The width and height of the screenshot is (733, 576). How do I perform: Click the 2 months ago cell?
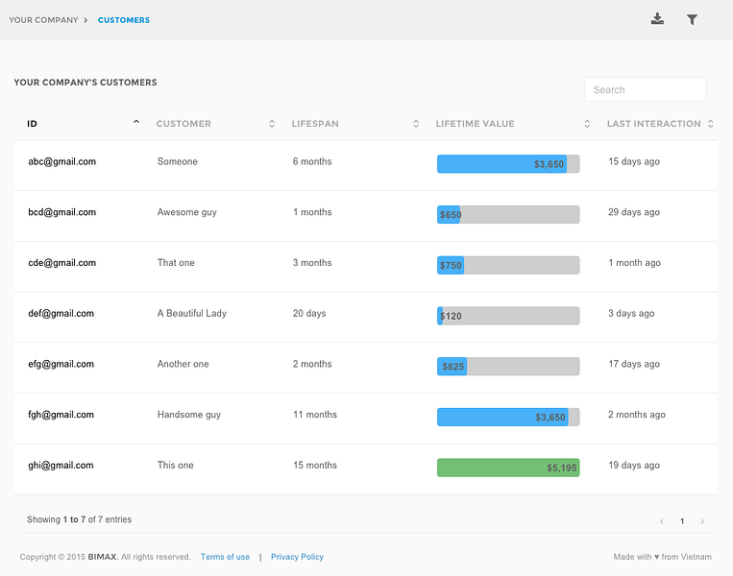[x=637, y=415]
